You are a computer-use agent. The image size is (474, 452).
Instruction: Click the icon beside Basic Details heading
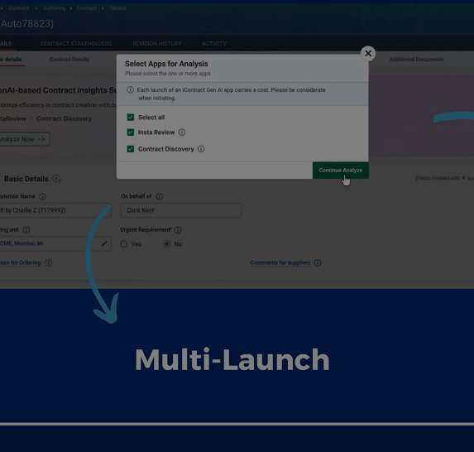(x=56, y=179)
